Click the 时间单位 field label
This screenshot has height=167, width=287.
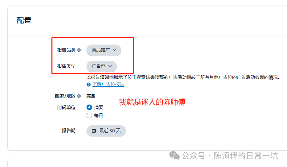[67, 107]
